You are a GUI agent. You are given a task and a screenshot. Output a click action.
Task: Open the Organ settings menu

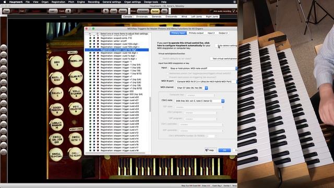point(132,2)
